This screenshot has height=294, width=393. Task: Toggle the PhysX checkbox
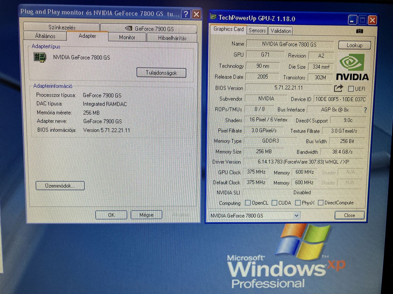(298, 203)
